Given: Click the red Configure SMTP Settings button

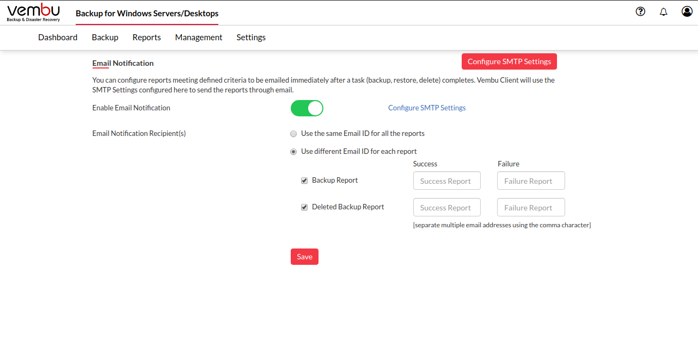Looking at the screenshot, I should pyautogui.click(x=509, y=61).
